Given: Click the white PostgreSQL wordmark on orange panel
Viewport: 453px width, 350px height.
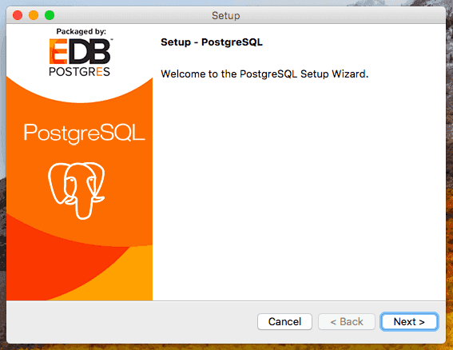Looking at the screenshot, I should pos(84,133).
